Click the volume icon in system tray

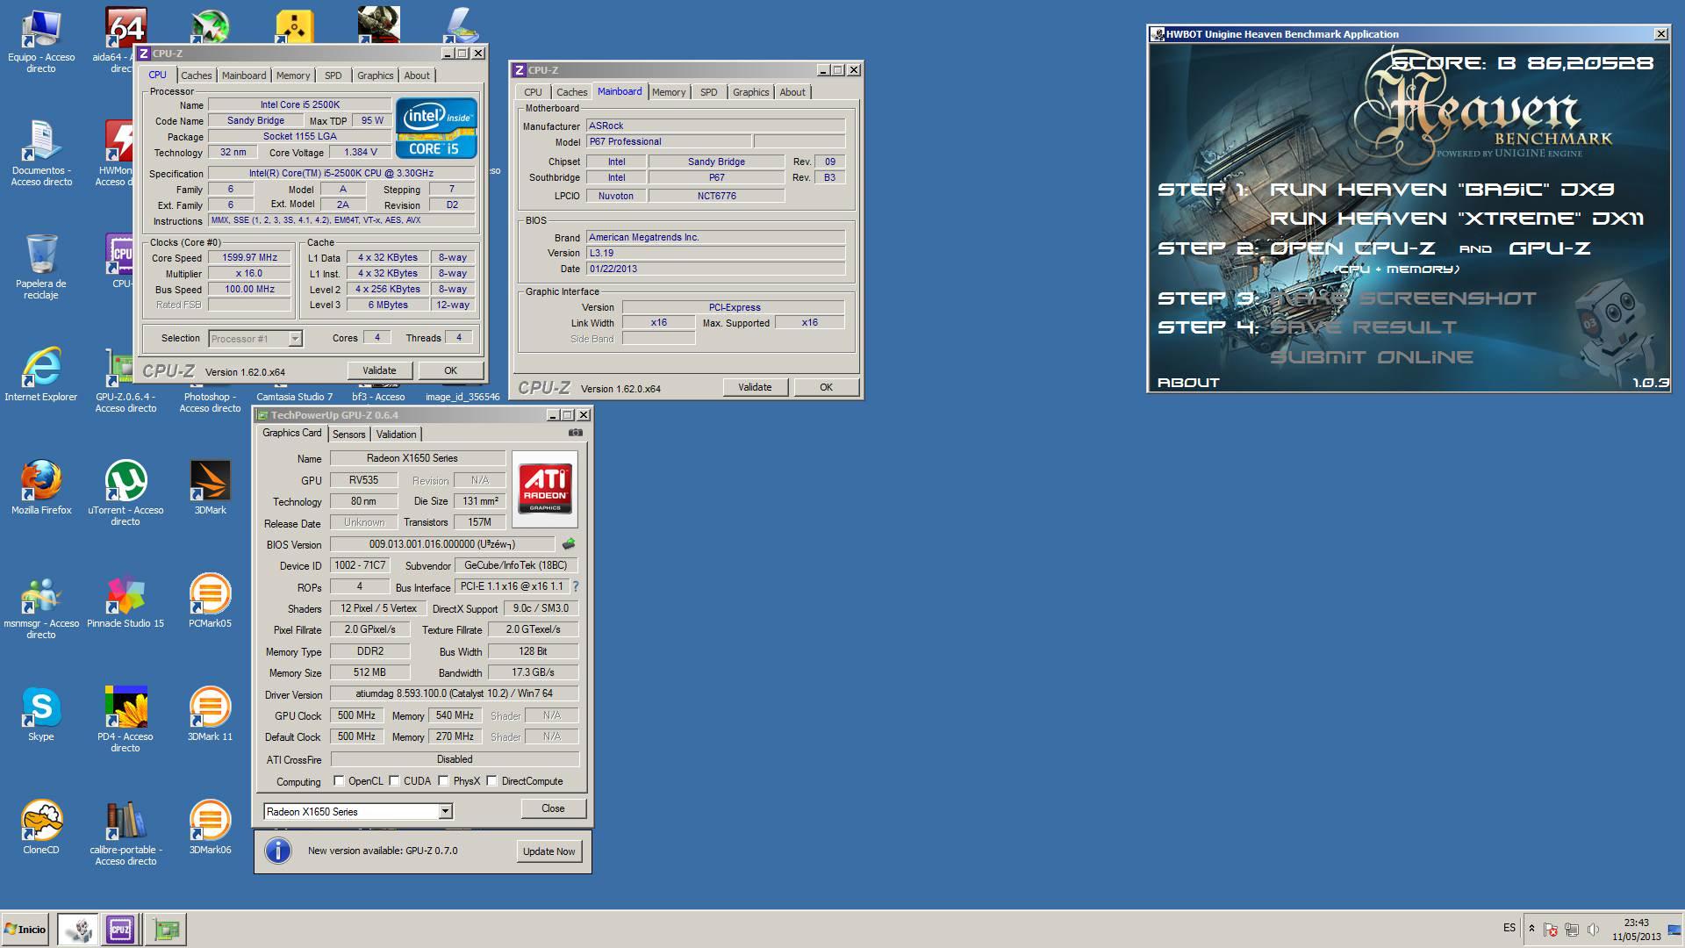tap(1594, 929)
